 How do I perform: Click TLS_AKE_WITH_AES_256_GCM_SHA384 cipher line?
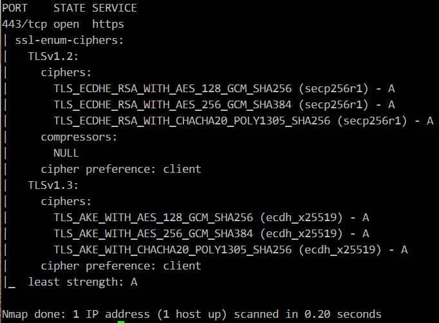[211, 234]
